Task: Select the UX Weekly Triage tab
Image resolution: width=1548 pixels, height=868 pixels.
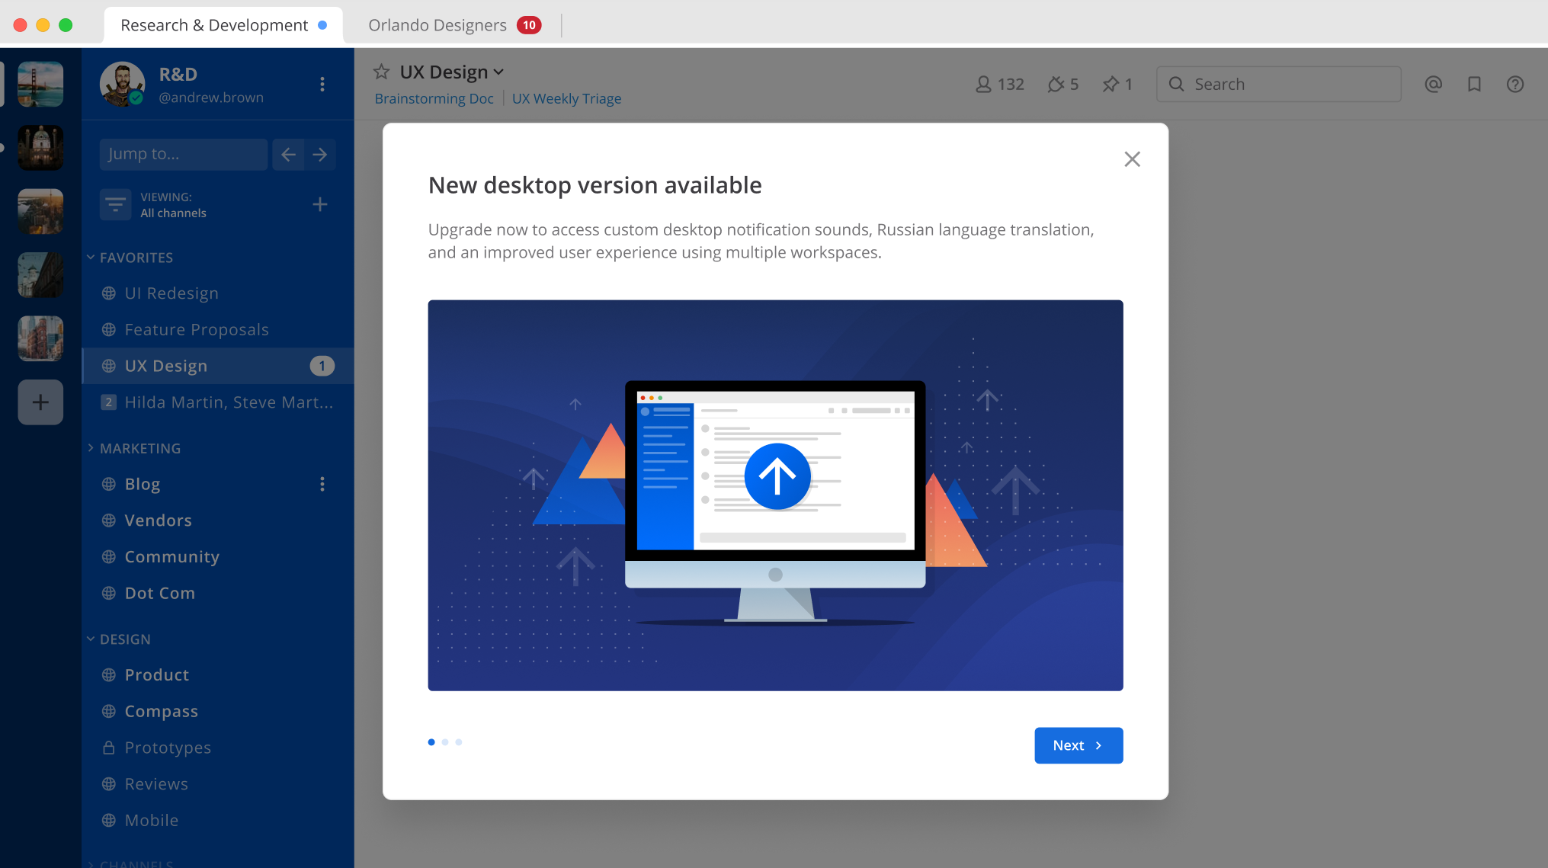Action: coord(566,99)
